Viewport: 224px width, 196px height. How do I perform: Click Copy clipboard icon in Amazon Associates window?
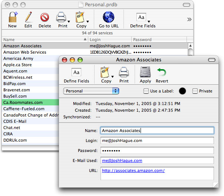(105, 72)
